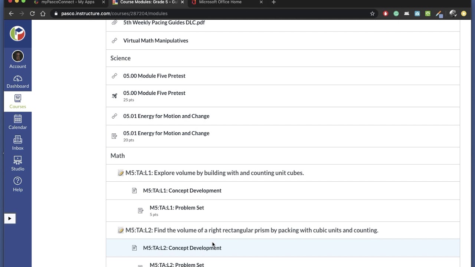Image resolution: width=475 pixels, height=267 pixels.
Task: Click the Pasco school logo
Action: [x=17, y=34]
